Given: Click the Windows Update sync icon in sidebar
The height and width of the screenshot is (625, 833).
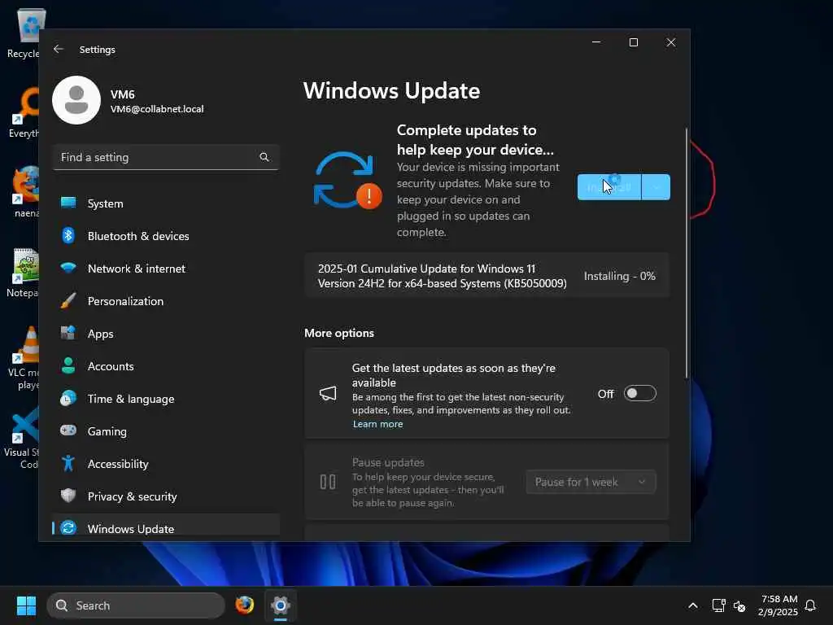Looking at the screenshot, I should pyautogui.click(x=68, y=527).
